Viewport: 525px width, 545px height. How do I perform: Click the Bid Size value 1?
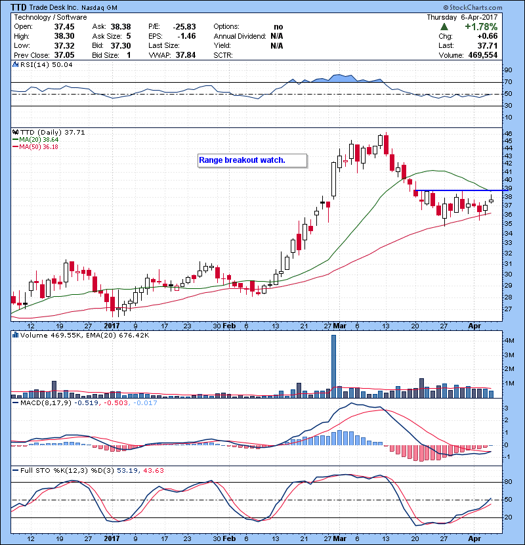pyautogui.click(x=129, y=55)
